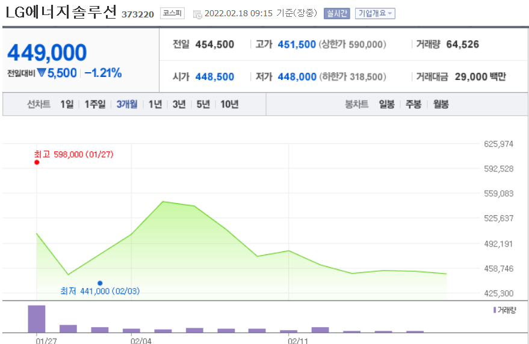529x344 pixels.
Task: Click the 선차트 label
Action: (x=39, y=104)
